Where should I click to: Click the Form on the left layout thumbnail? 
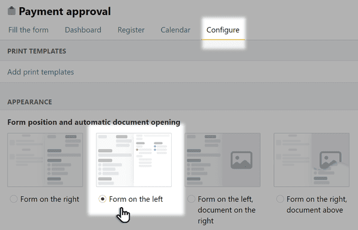pos(134,160)
